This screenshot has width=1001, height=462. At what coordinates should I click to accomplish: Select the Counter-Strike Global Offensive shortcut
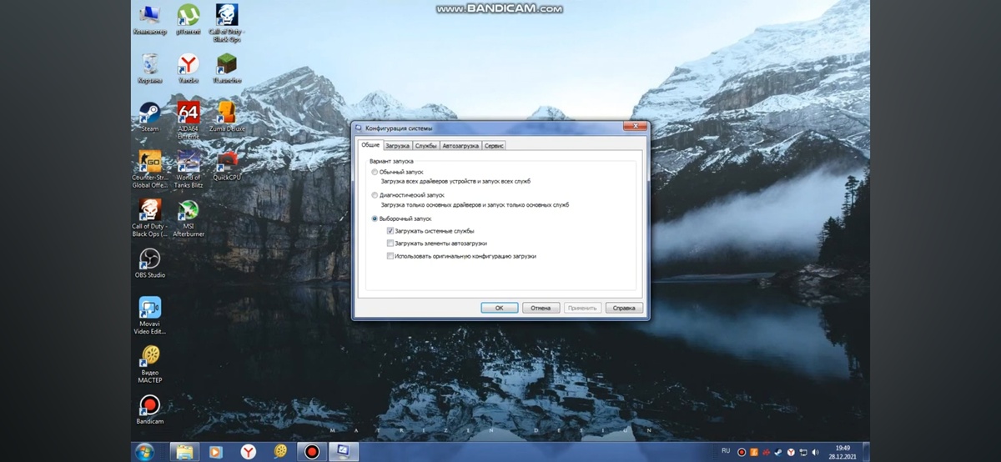[150, 170]
